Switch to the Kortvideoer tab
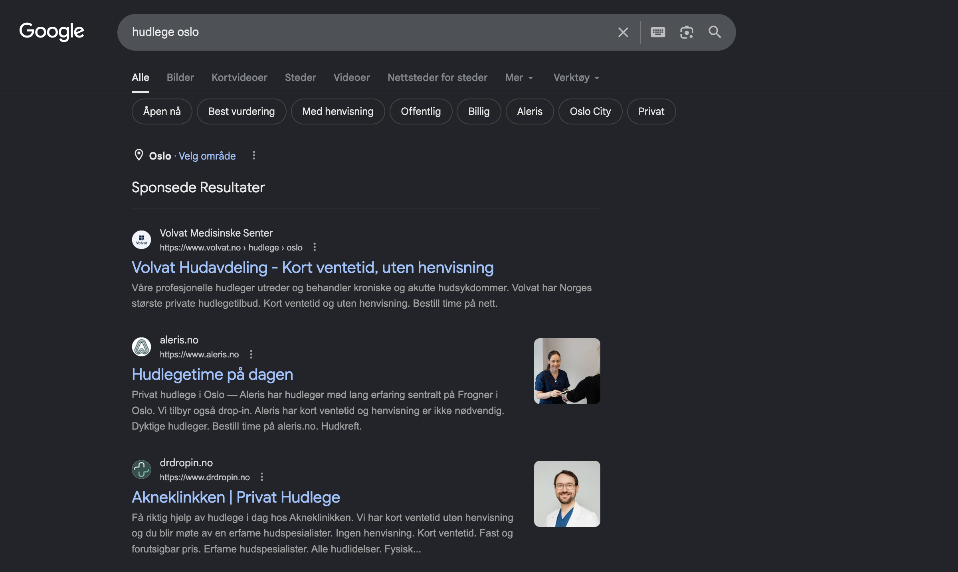The height and width of the screenshot is (572, 958). (x=239, y=77)
